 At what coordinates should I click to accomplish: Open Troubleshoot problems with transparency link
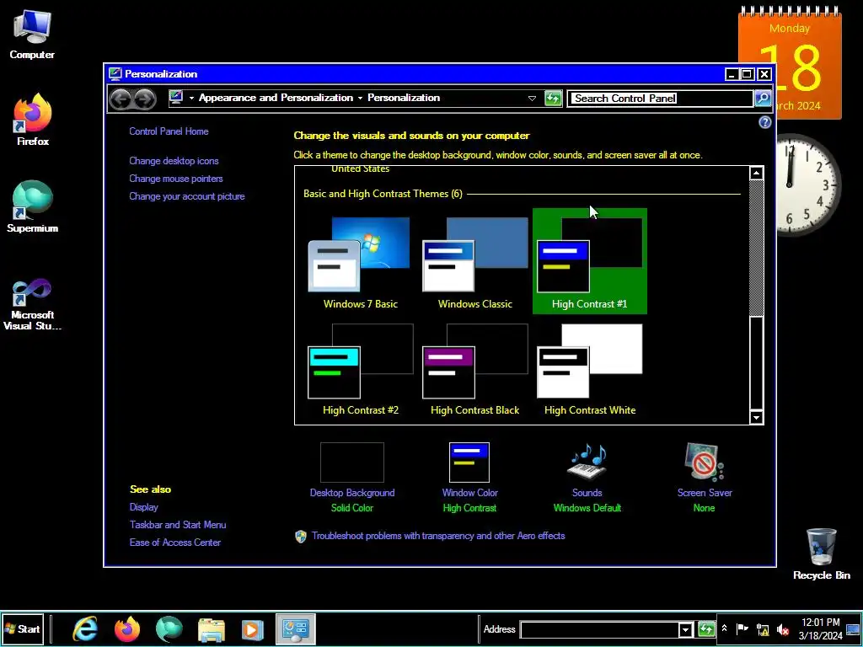click(x=438, y=536)
